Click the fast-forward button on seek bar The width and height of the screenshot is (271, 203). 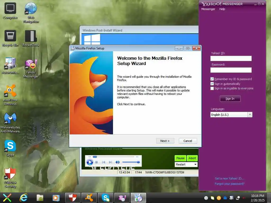pos(137,157)
